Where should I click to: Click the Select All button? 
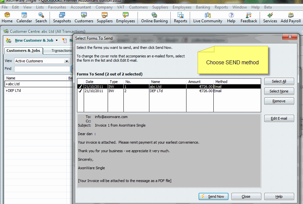pyautogui.click(x=279, y=81)
